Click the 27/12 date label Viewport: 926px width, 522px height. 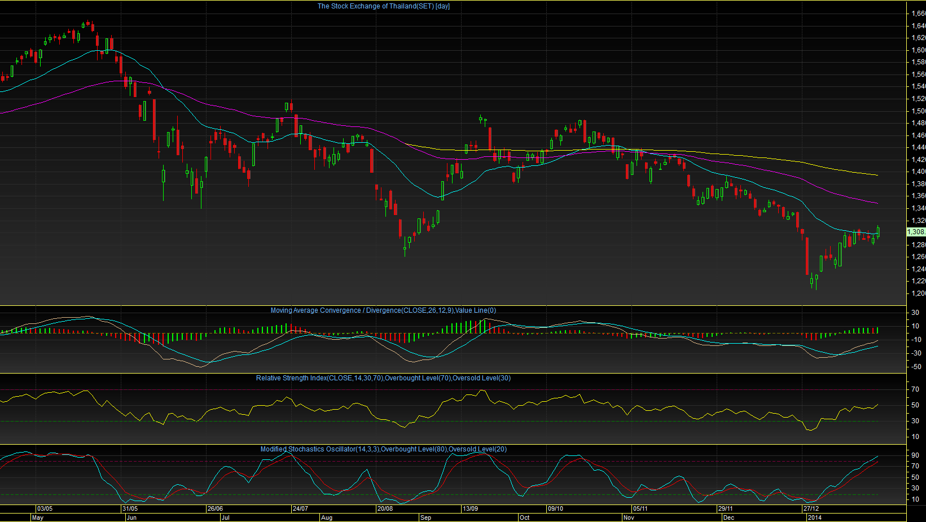point(810,509)
